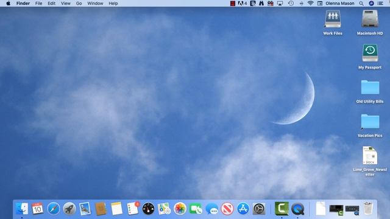390x219 pixels.
Task: Open the View menu
Action: pos(66,4)
